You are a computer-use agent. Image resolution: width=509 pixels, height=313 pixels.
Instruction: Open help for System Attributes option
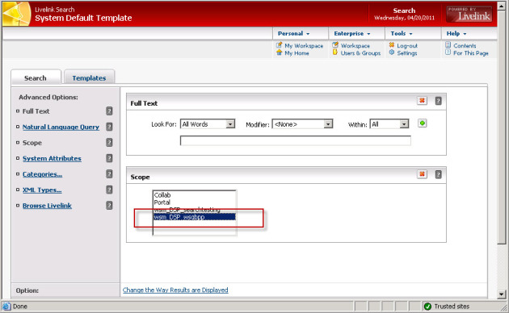[109, 158]
